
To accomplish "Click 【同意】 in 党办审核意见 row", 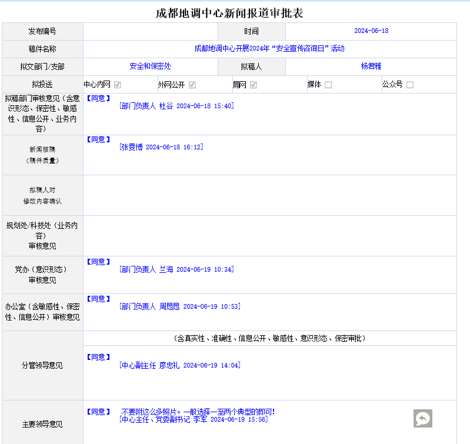I will (x=98, y=262).
